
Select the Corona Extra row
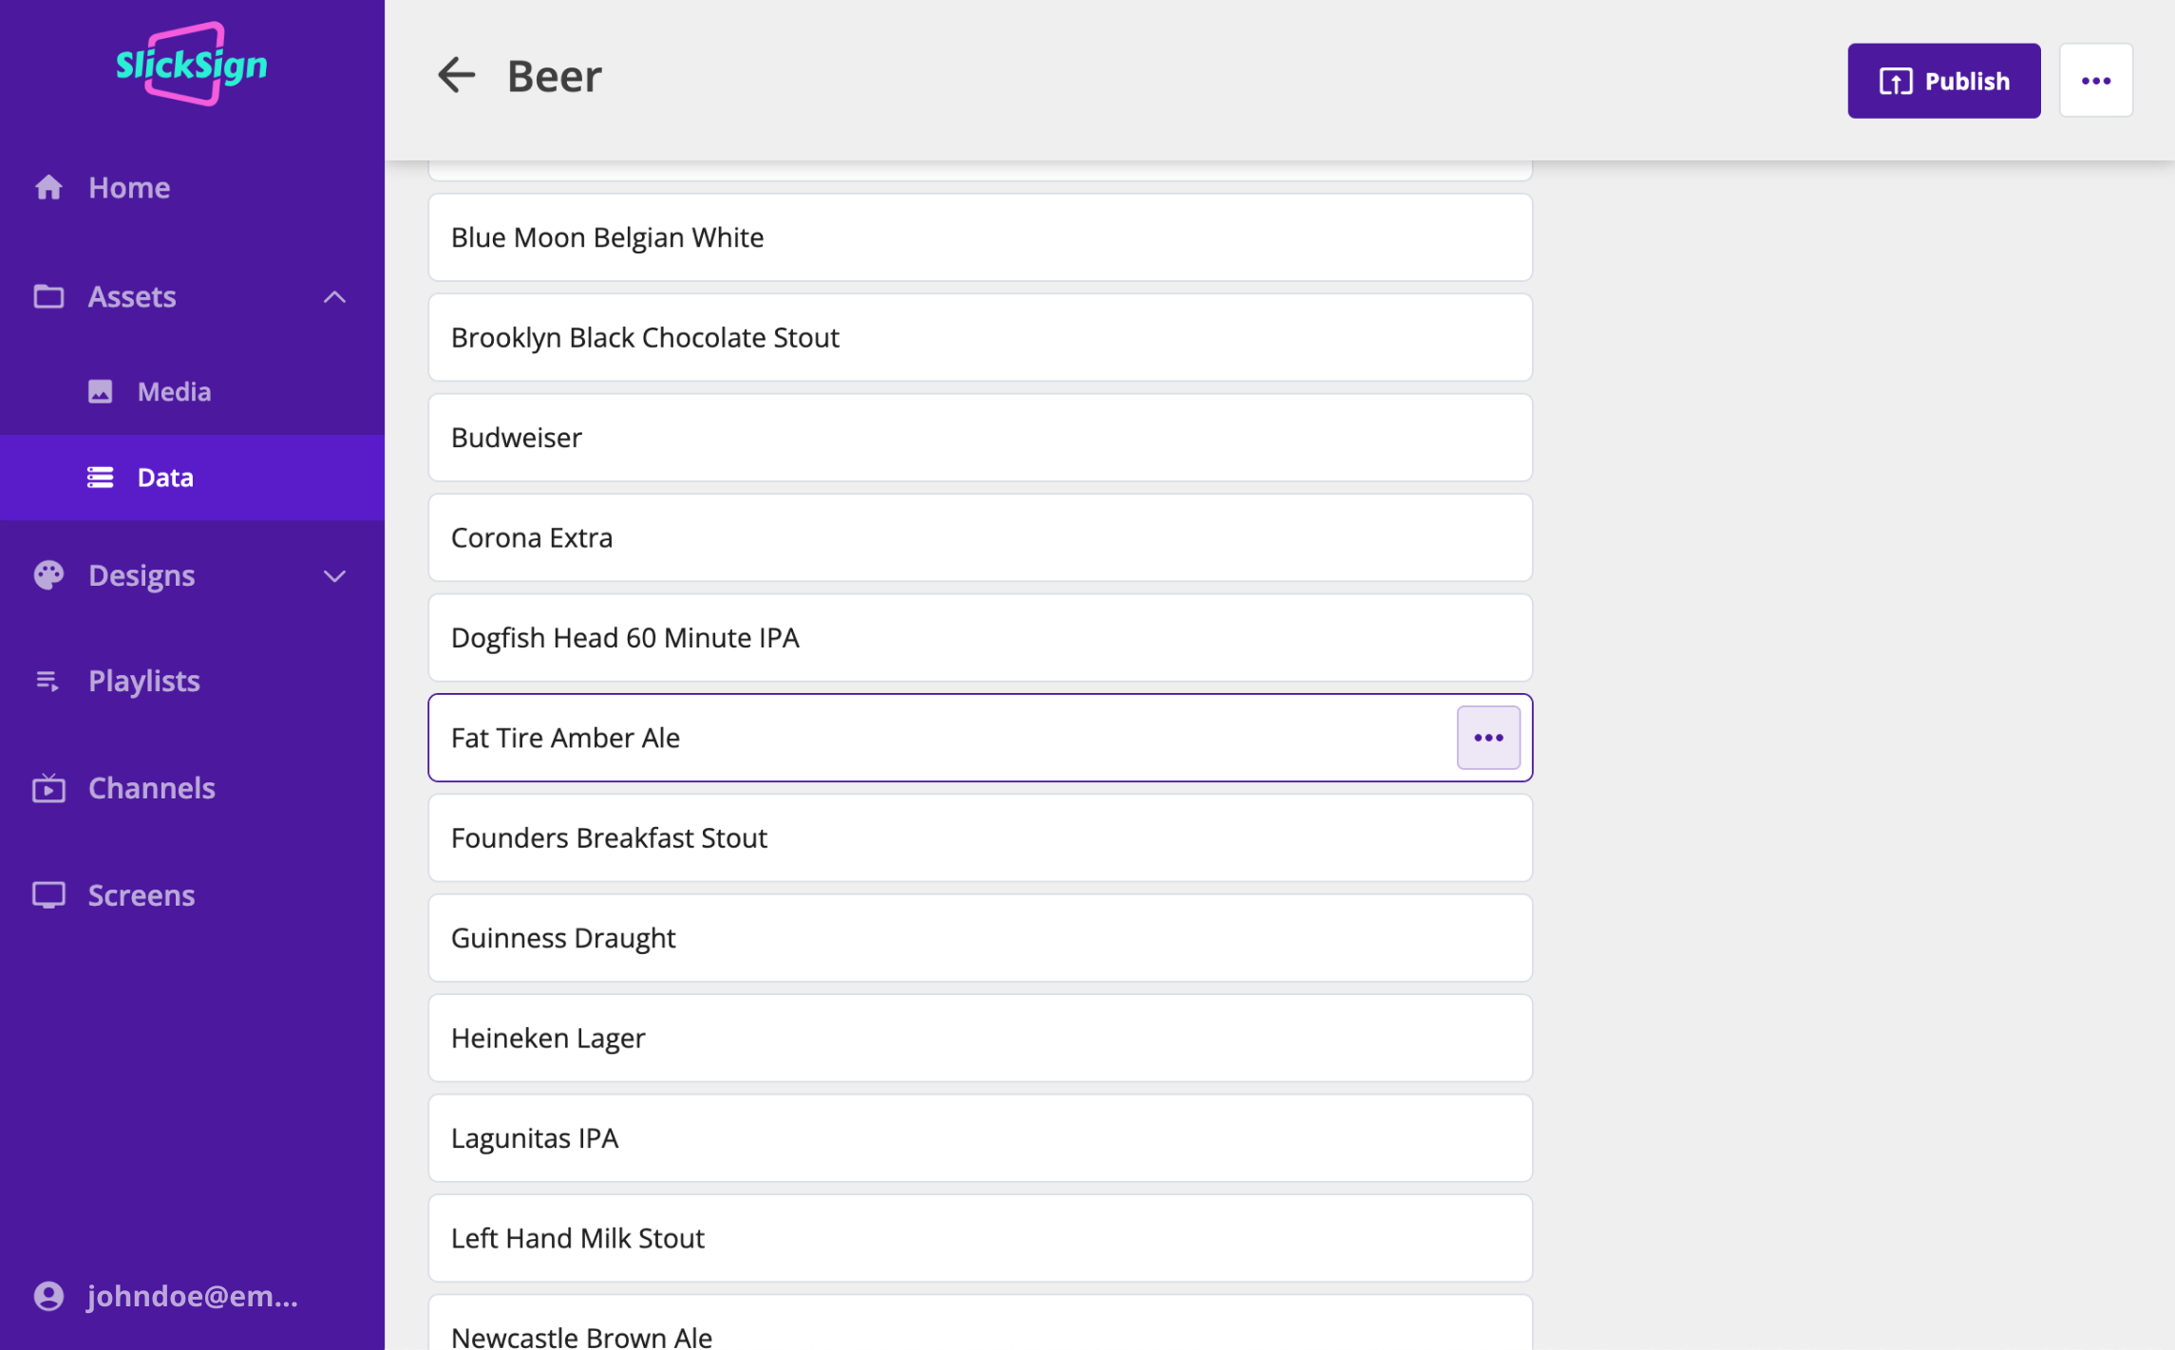(979, 537)
